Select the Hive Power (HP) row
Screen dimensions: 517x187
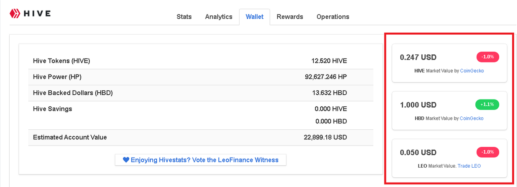(x=201, y=77)
